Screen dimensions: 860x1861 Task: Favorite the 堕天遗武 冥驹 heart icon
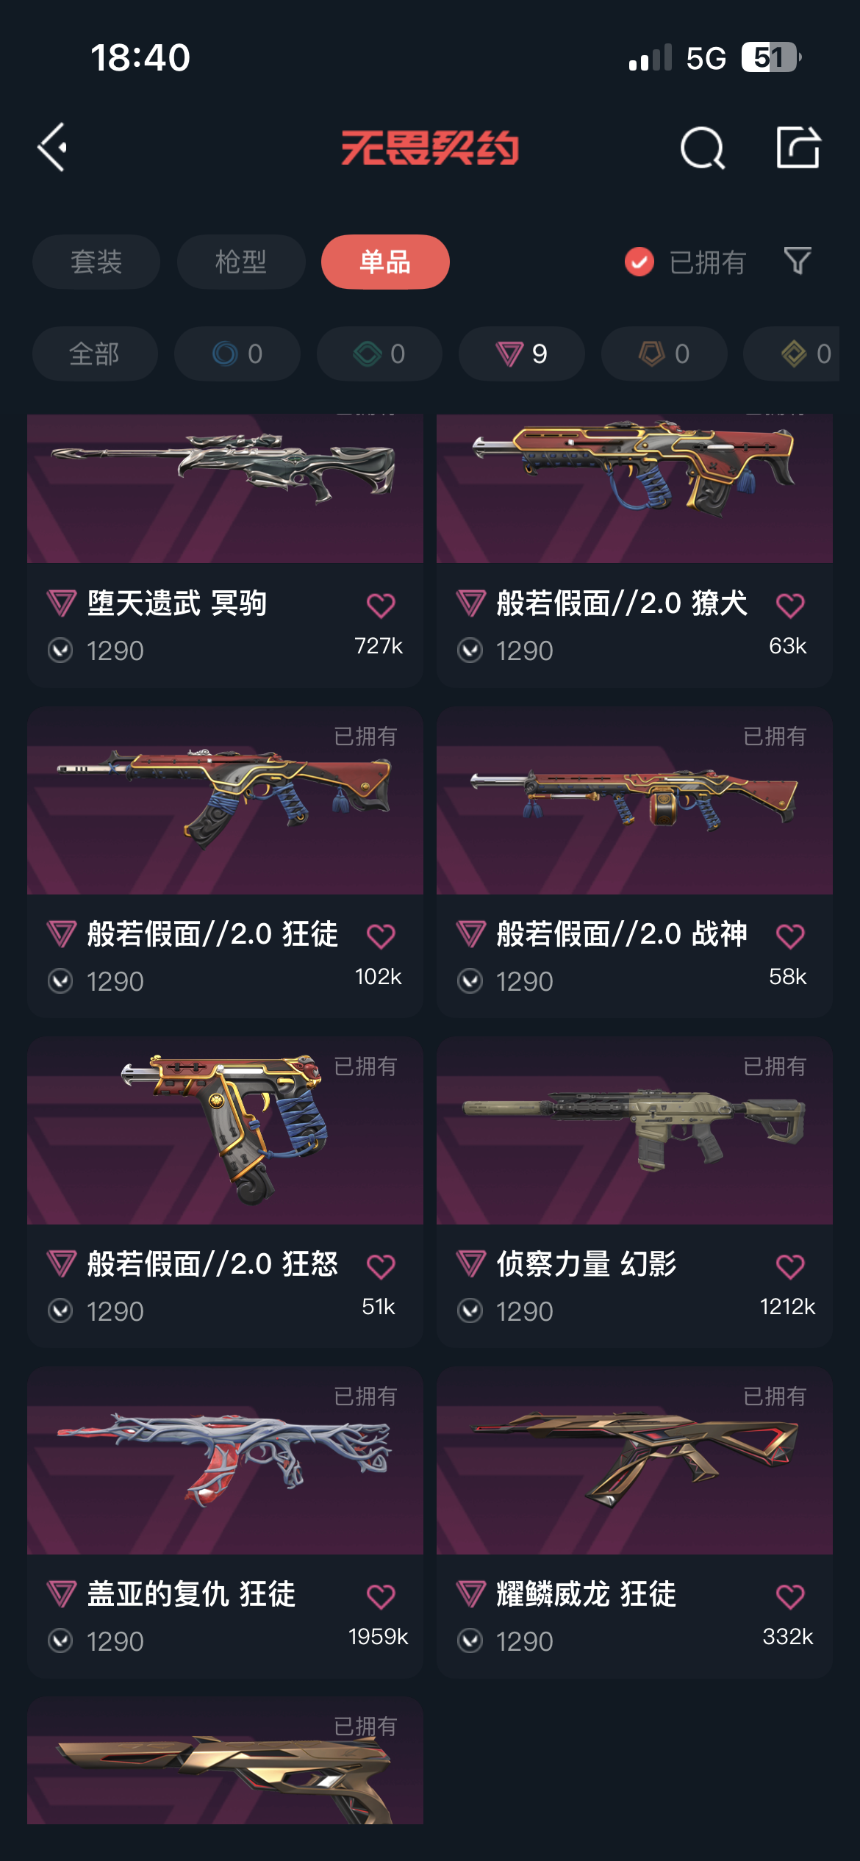click(x=381, y=606)
